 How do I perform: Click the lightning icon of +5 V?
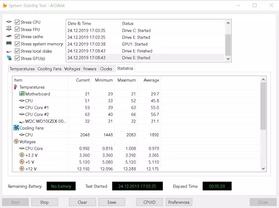pyautogui.click(x=22, y=162)
